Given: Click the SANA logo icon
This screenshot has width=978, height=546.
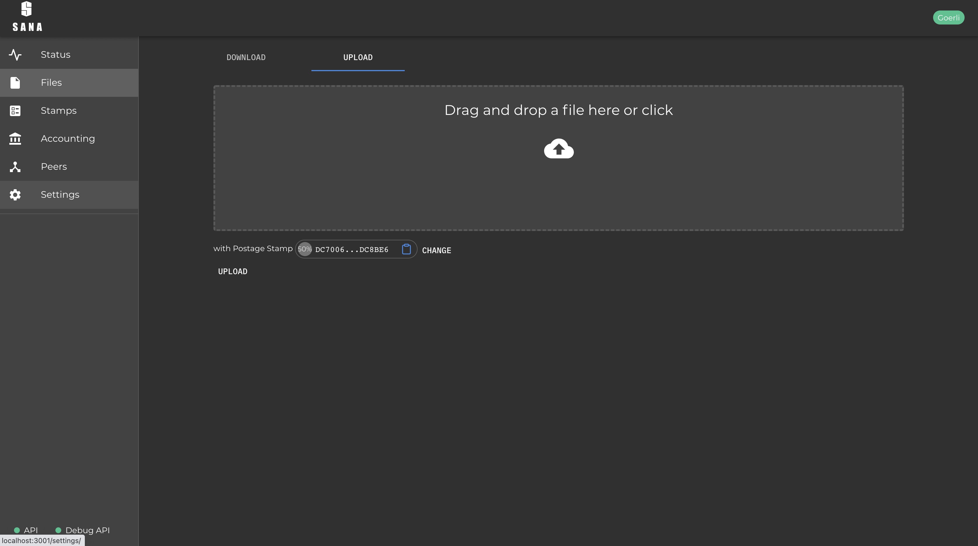Looking at the screenshot, I should tap(27, 9).
